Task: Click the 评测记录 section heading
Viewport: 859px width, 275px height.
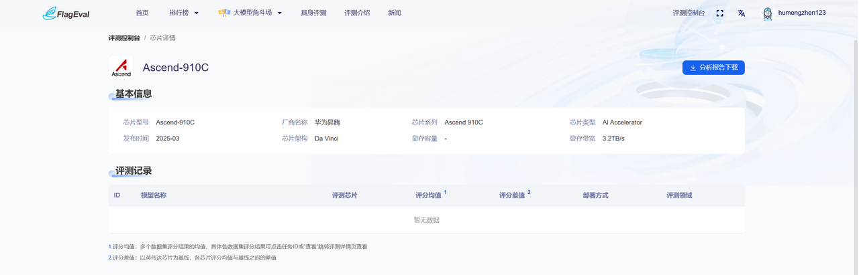Action: click(x=134, y=171)
